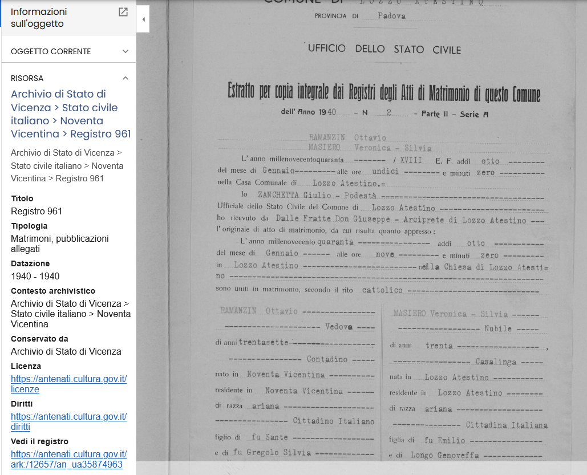The image size is (587, 475).
Task: Click the Tipologia value Matrimoni, pubblicazioni allegati
Action: [60, 243]
